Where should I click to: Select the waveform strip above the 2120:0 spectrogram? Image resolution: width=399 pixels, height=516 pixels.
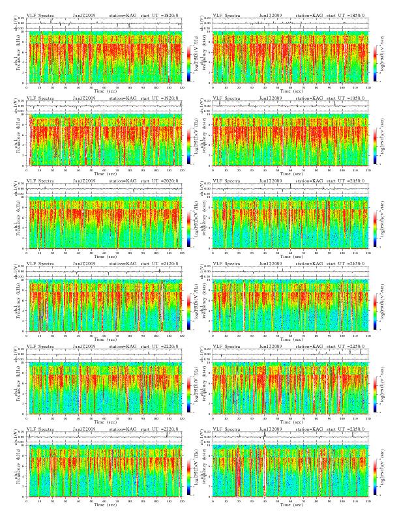pyautogui.click(x=104, y=272)
